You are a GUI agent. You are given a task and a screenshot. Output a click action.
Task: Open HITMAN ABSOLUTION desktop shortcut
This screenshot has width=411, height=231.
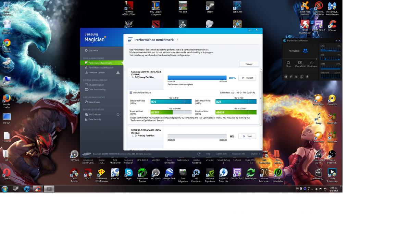[x=129, y=8]
